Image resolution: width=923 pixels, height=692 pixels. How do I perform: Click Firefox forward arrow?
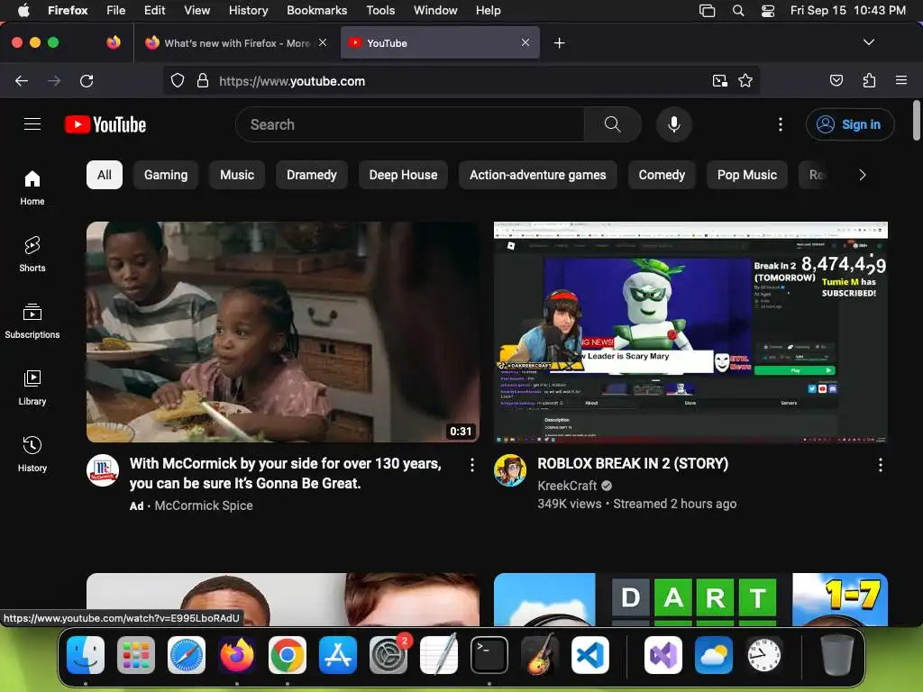point(54,80)
